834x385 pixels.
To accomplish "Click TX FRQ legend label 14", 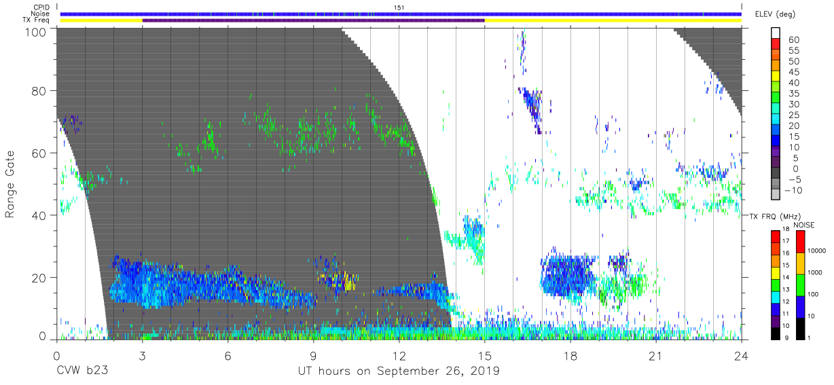I will 786,277.
